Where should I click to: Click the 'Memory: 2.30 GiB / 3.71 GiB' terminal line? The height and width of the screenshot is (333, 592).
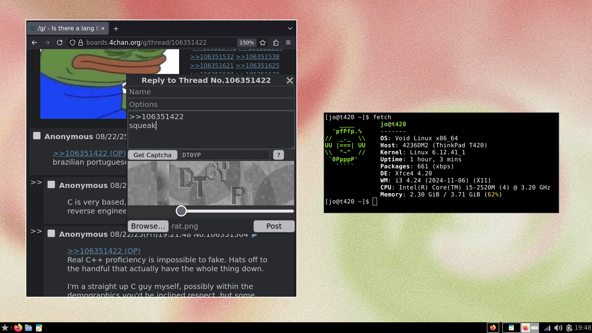click(x=441, y=195)
